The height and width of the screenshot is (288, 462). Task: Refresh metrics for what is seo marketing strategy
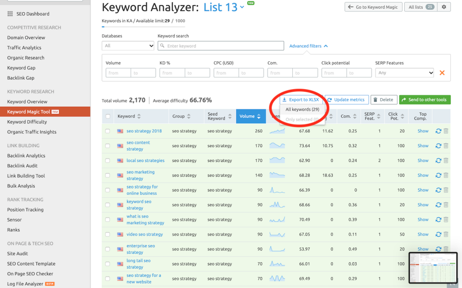(x=438, y=220)
